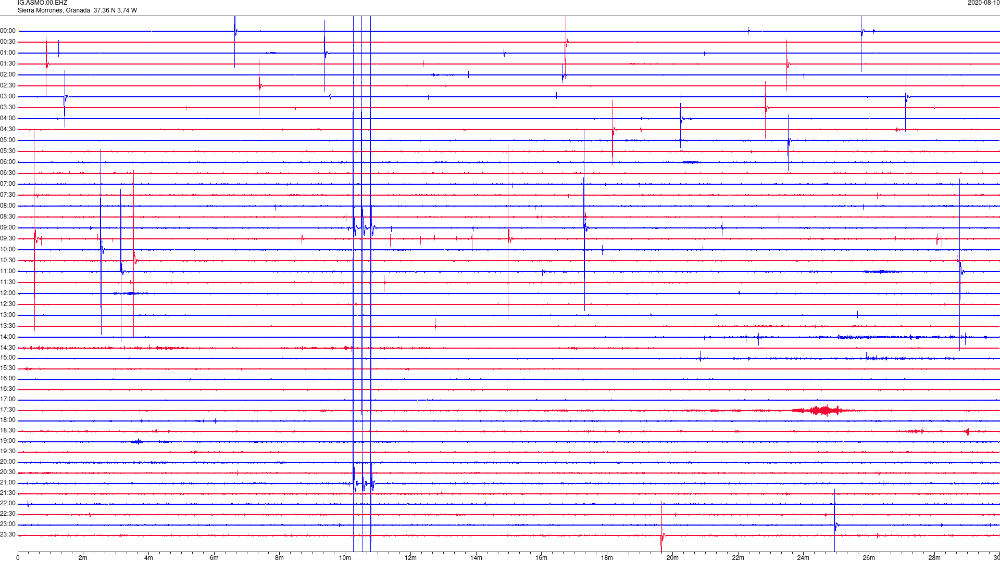Select the 14:30 time row label

point(8,348)
